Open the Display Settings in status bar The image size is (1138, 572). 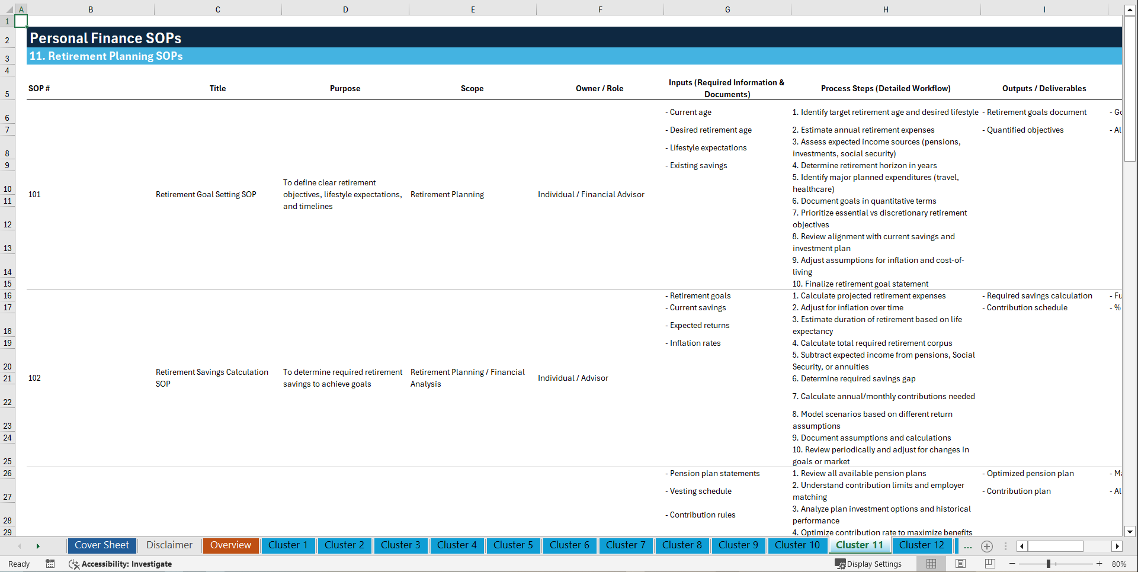868,564
